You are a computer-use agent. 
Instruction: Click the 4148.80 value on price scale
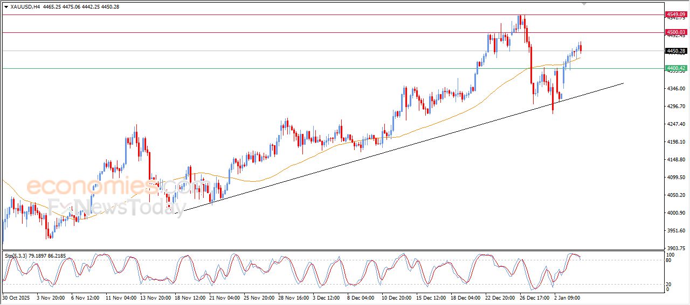point(676,160)
